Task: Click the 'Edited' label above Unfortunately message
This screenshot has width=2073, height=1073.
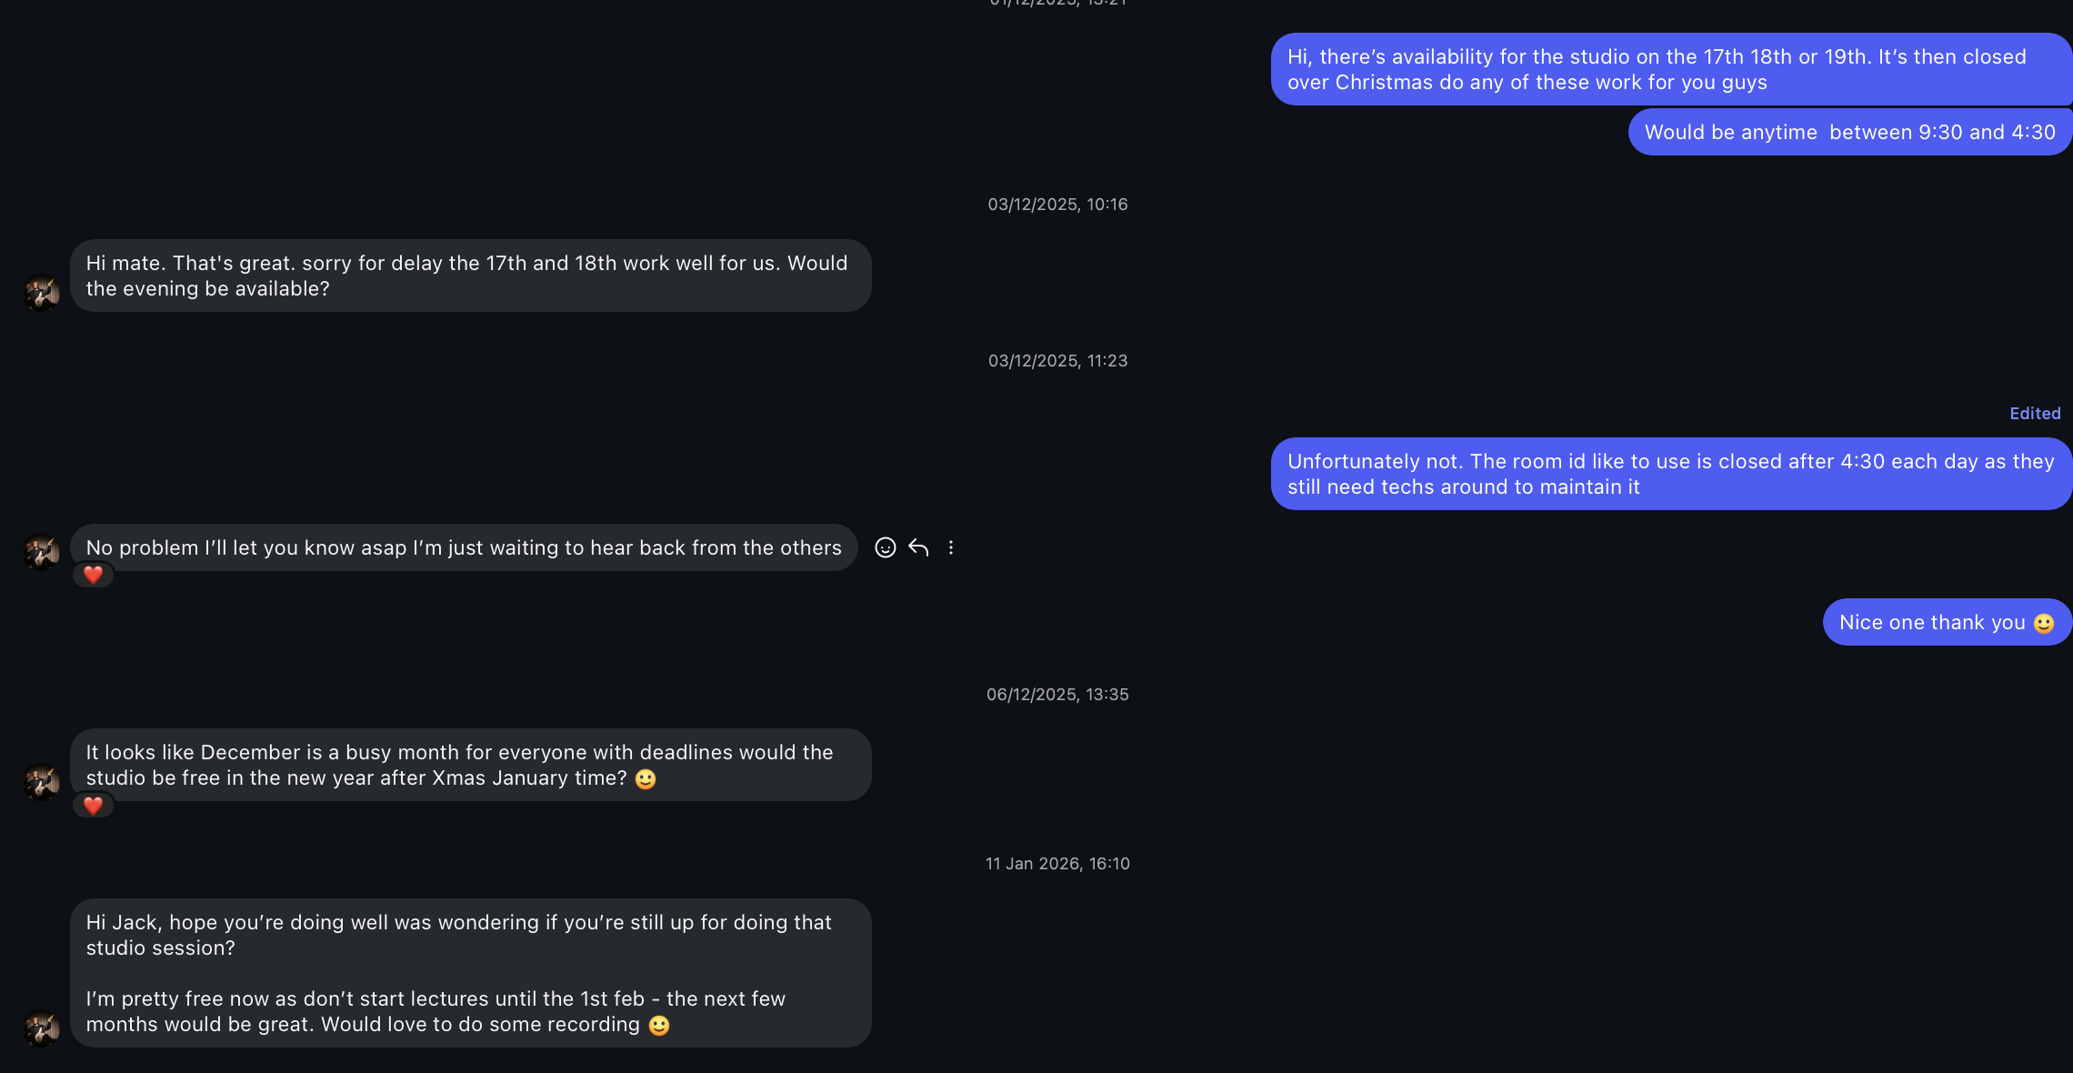Action: [x=2035, y=414]
